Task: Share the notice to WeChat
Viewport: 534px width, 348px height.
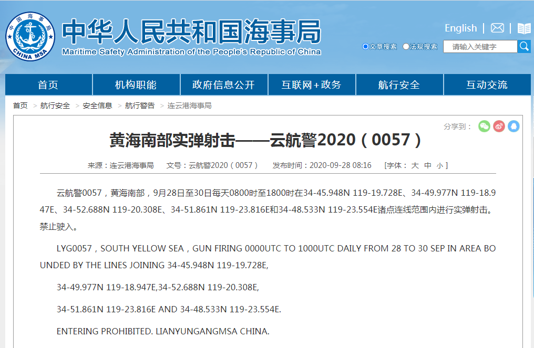Action: coord(484,126)
